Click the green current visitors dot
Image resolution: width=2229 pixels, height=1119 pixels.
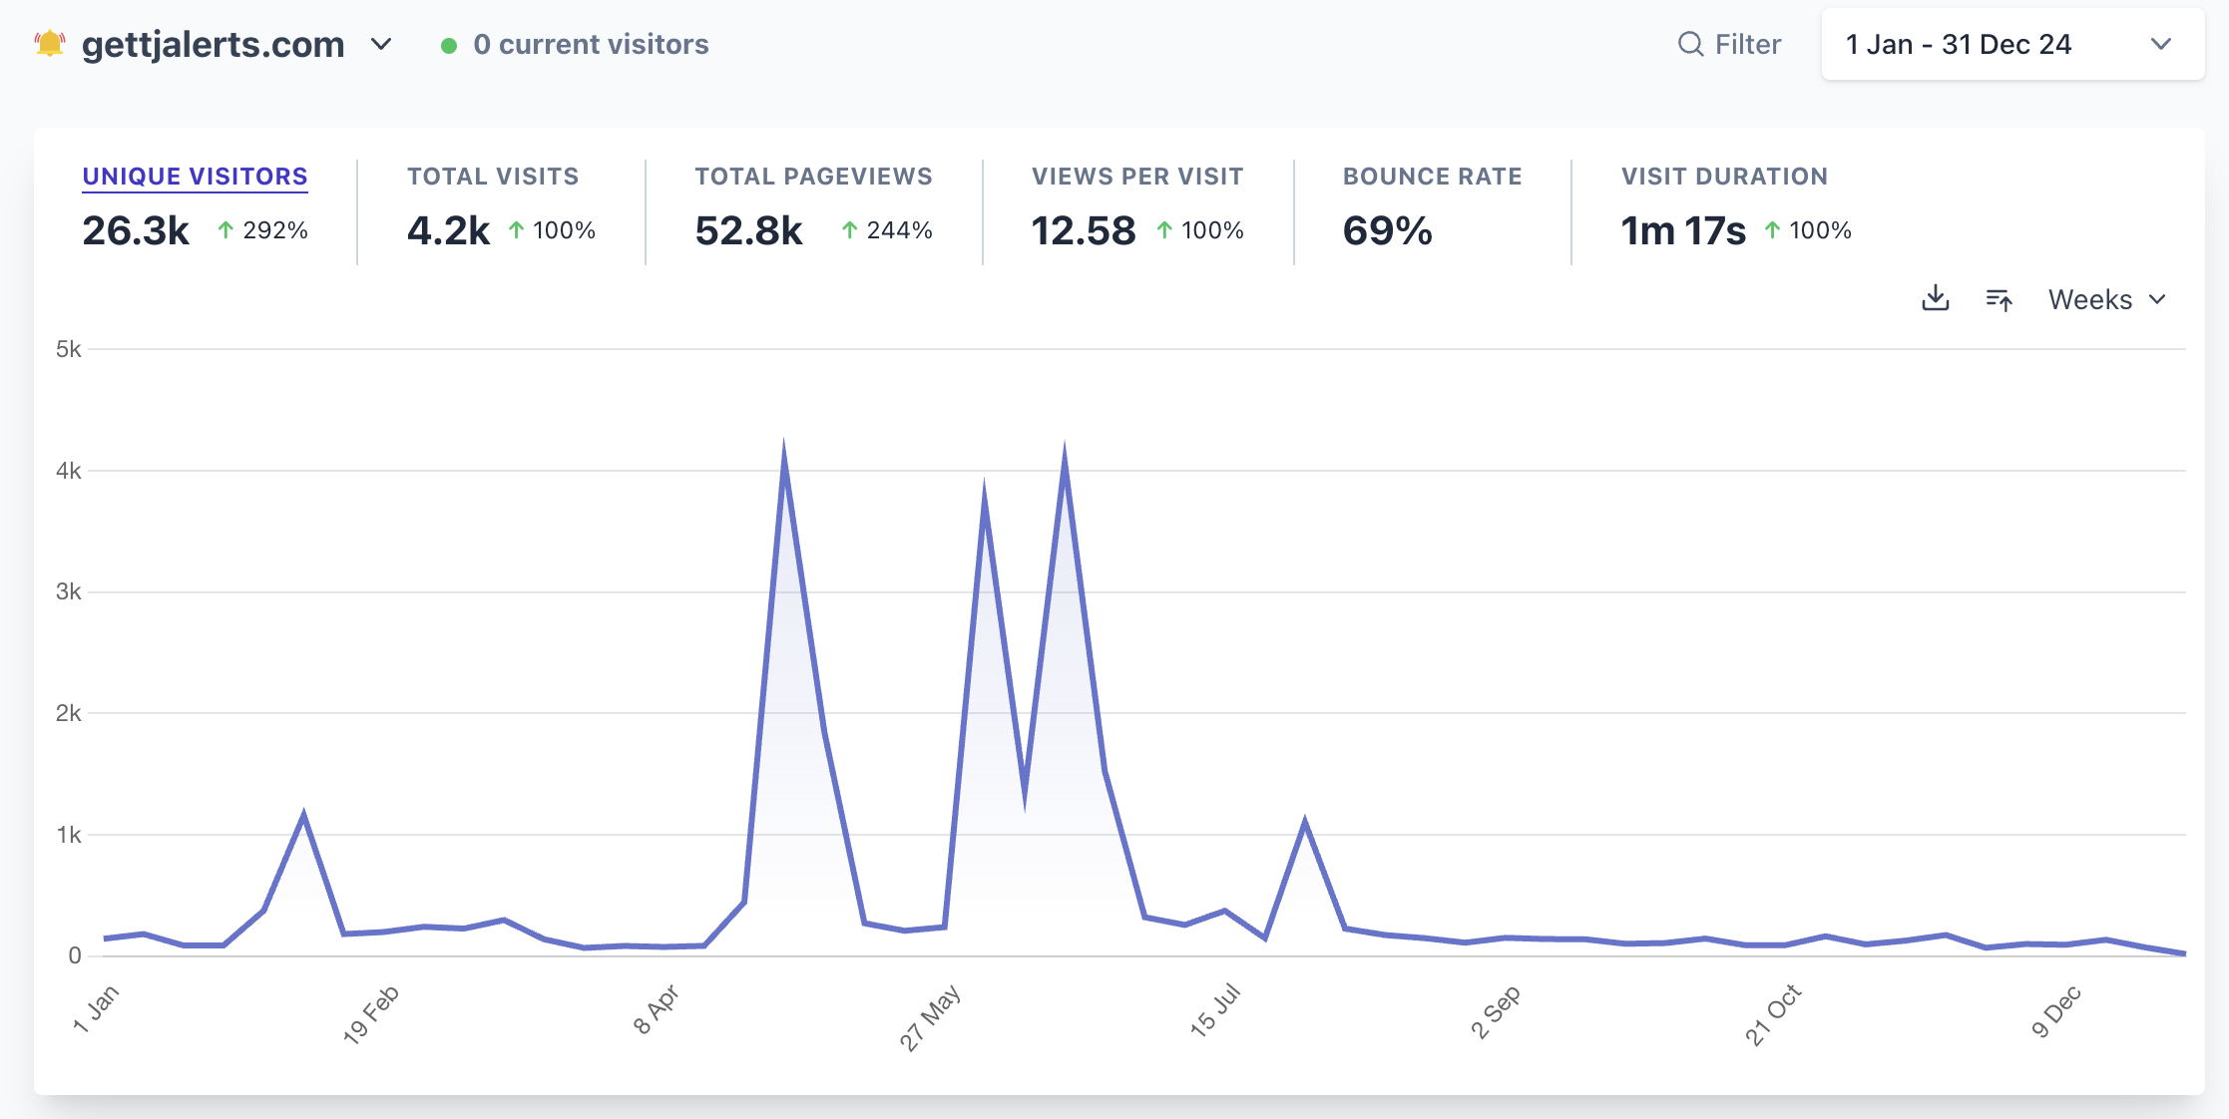click(x=449, y=45)
